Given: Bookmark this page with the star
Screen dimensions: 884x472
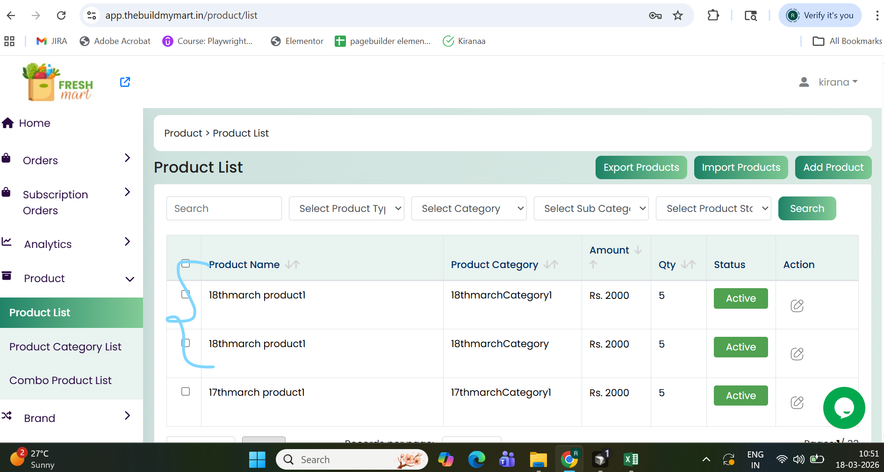Looking at the screenshot, I should click(x=678, y=15).
